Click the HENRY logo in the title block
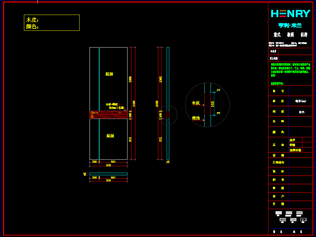The height and width of the screenshot is (237, 316). click(x=290, y=14)
